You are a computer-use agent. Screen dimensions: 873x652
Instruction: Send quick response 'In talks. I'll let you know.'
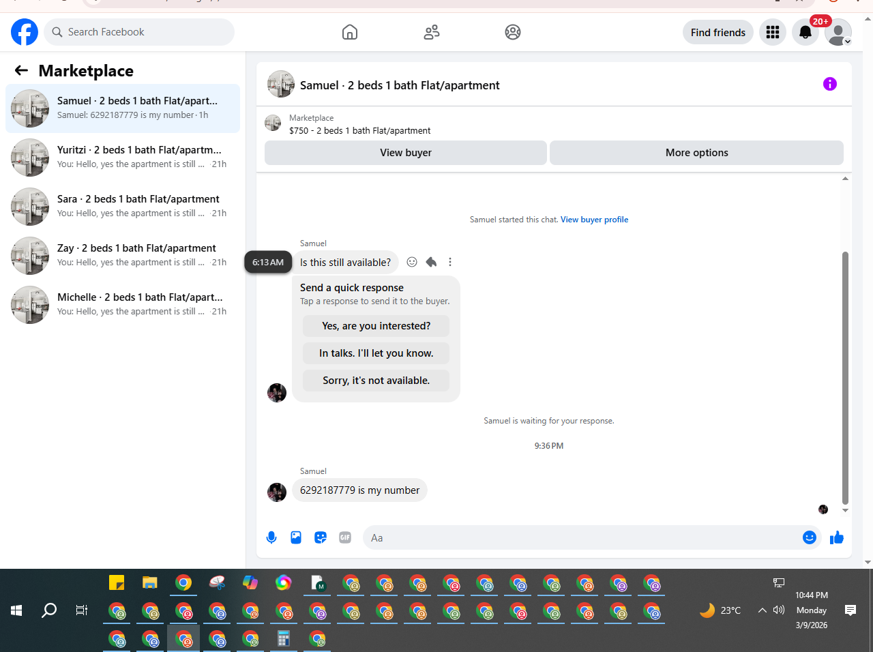click(376, 353)
